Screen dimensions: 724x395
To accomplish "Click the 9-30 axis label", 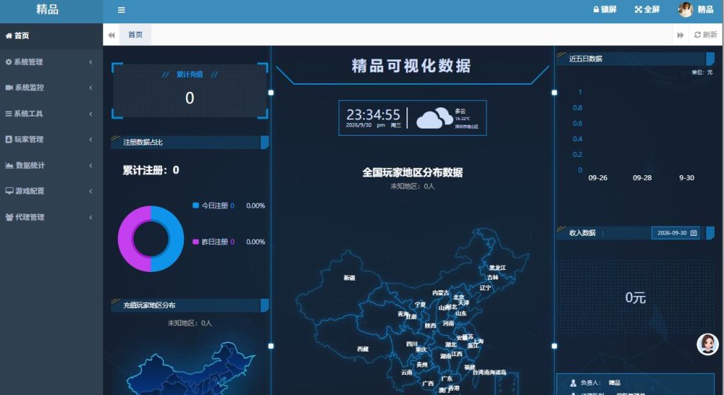I will (x=686, y=177).
